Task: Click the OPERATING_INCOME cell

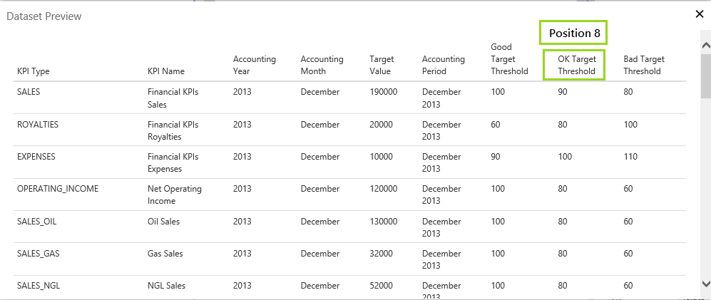Action: pos(58,189)
